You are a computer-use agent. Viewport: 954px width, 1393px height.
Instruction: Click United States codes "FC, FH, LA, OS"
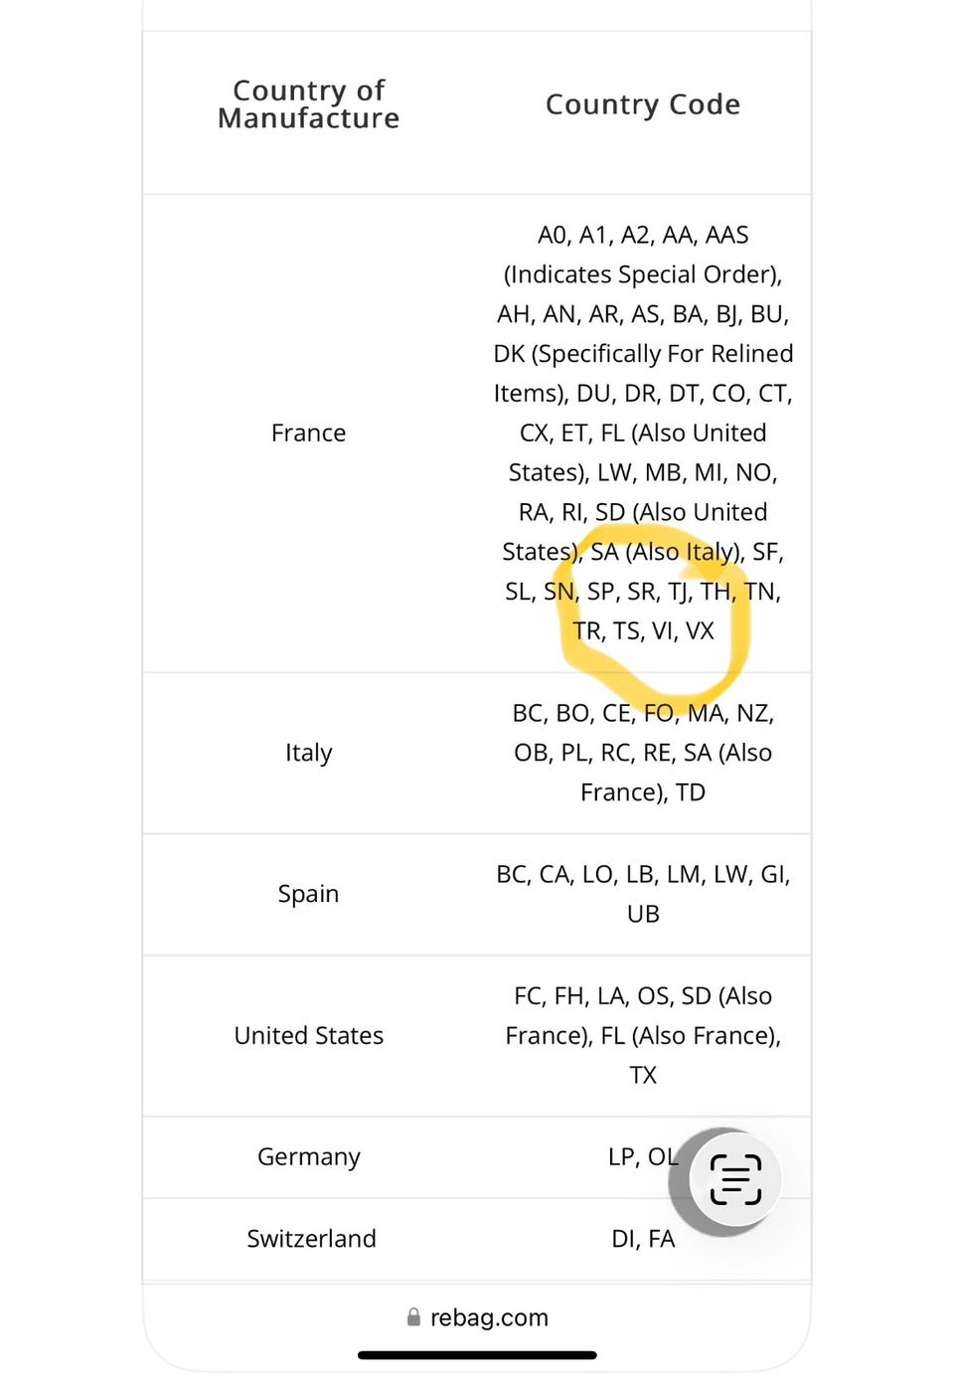[643, 996]
